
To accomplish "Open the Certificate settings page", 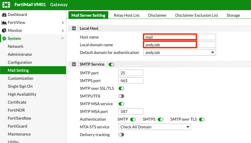I will click(x=17, y=102).
